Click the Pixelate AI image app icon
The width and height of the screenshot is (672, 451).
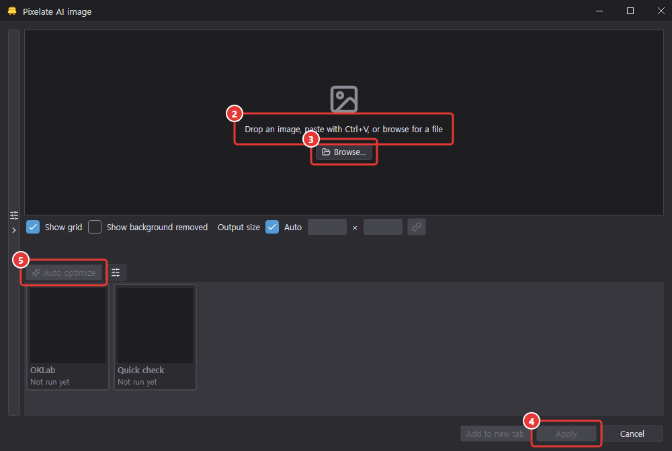(x=12, y=11)
